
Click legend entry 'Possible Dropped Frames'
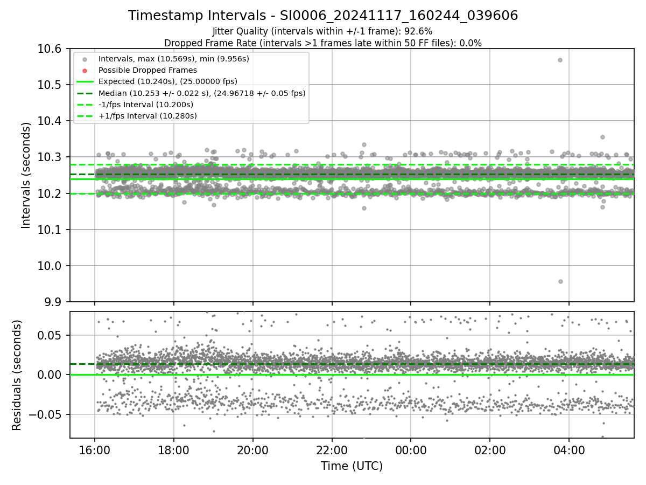click(x=148, y=70)
